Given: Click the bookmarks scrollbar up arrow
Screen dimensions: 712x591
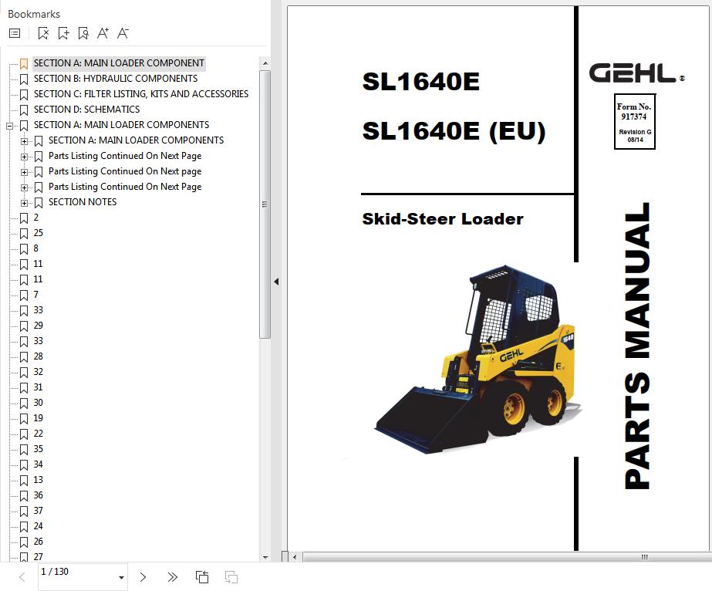Looking at the screenshot, I should (265, 63).
